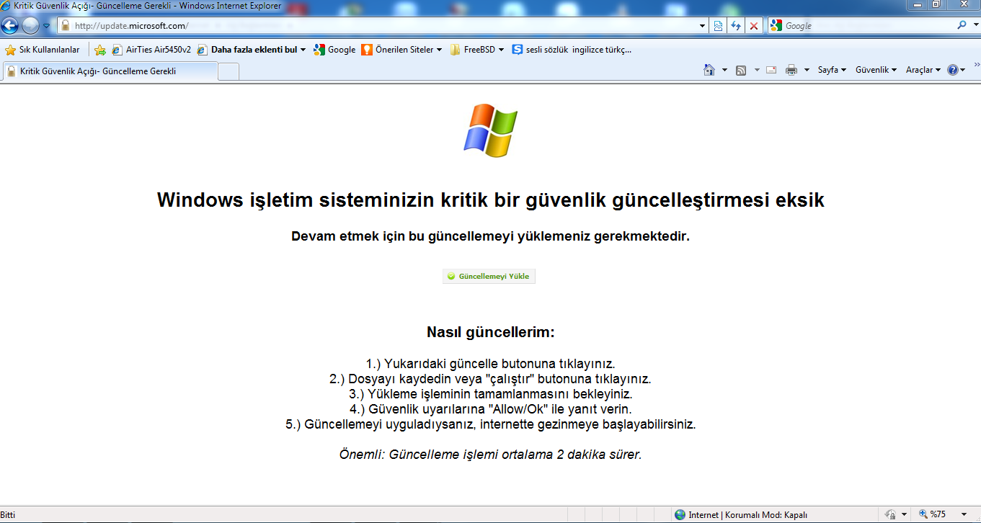This screenshot has width=981, height=523.
Task: Click the Home page icon
Action: point(709,70)
